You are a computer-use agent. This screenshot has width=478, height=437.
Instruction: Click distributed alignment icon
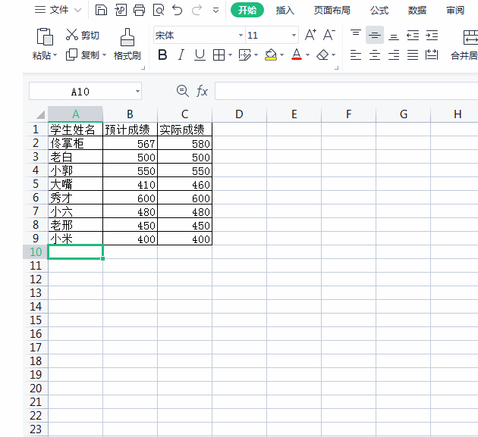click(432, 55)
